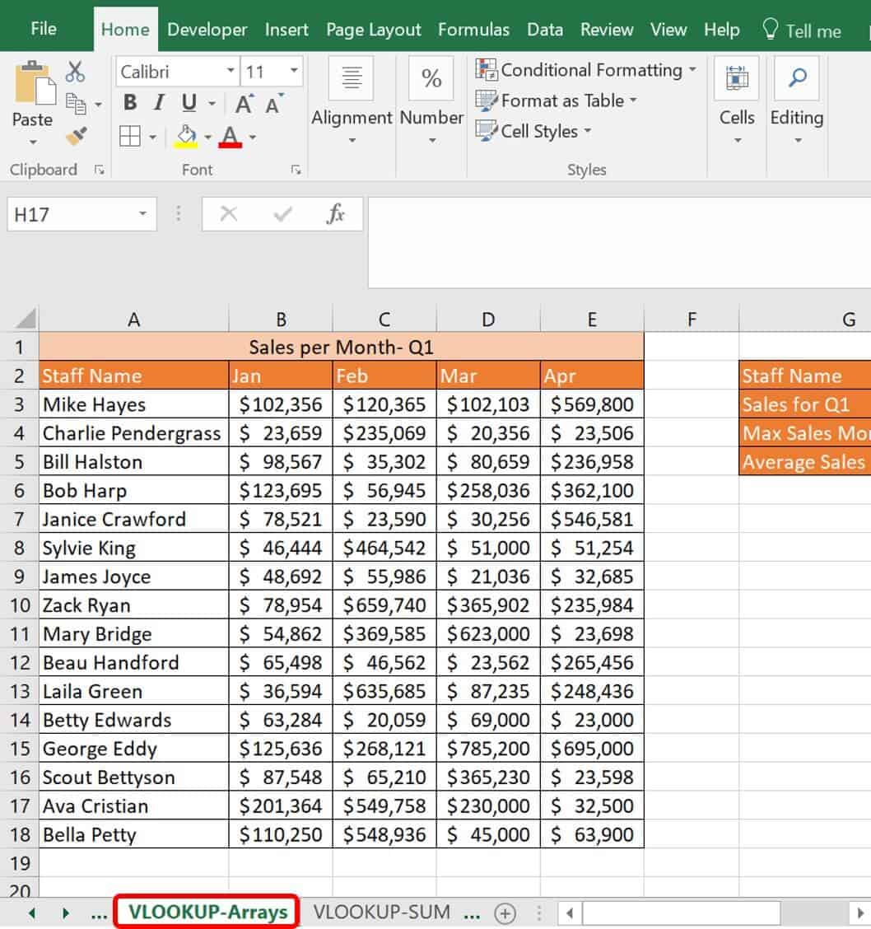Screen dimensions: 871x929
Task: Click the yellow Fill Color swatch
Action: pos(187,136)
